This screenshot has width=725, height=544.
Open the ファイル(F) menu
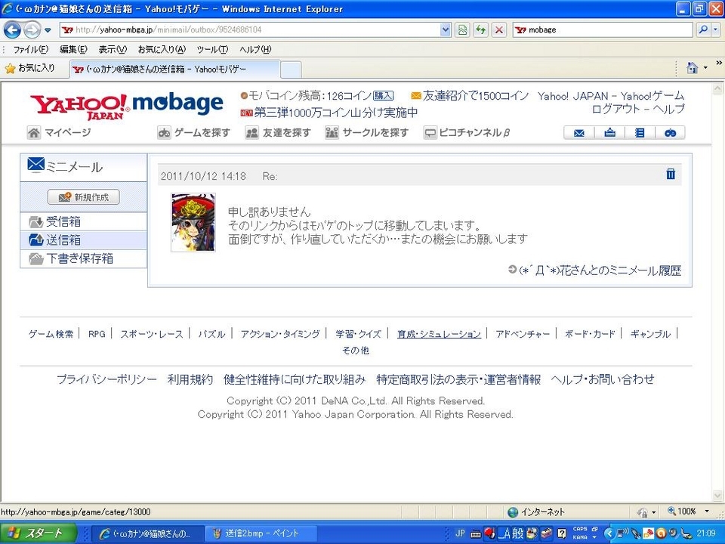30,50
